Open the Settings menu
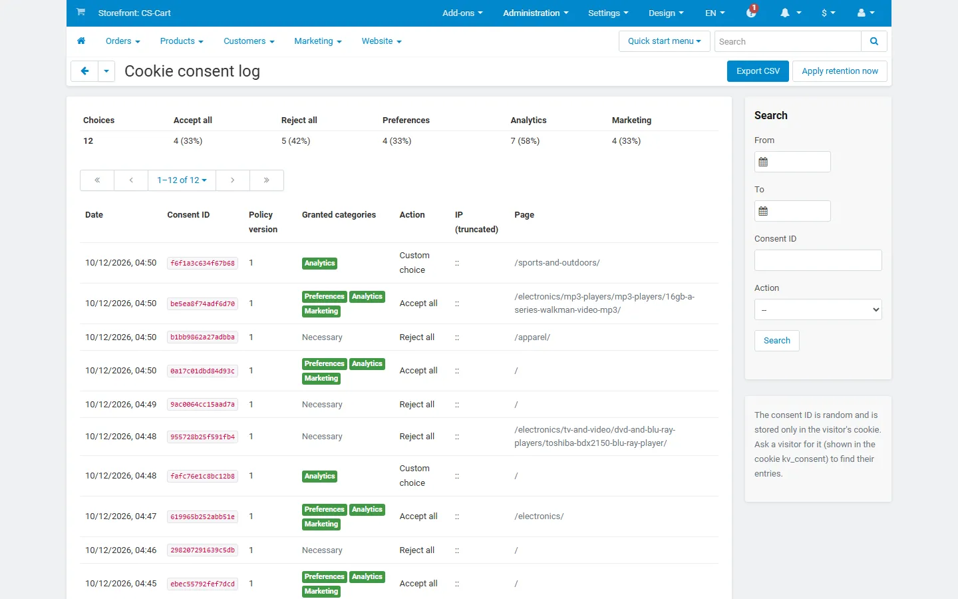Viewport: 958px width, 599px height. [608, 13]
